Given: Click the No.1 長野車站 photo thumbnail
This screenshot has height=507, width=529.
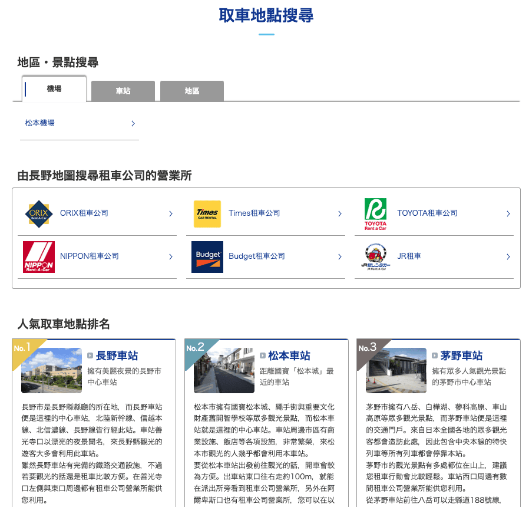Looking at the screenshot, I should pos(52,371).
